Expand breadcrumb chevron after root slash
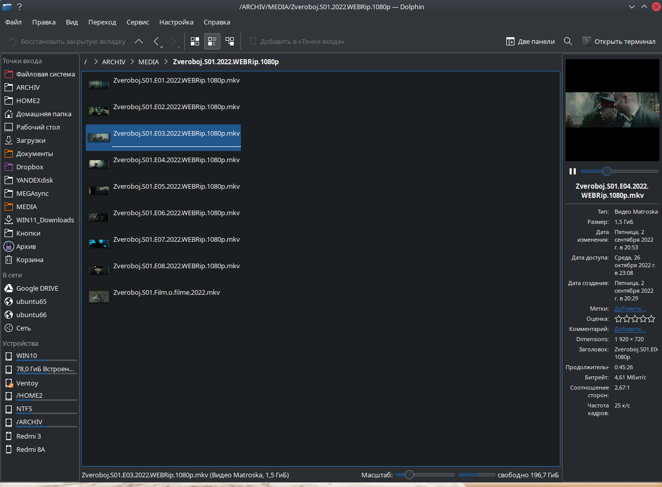The image size is (662, 487). (95, 62)
